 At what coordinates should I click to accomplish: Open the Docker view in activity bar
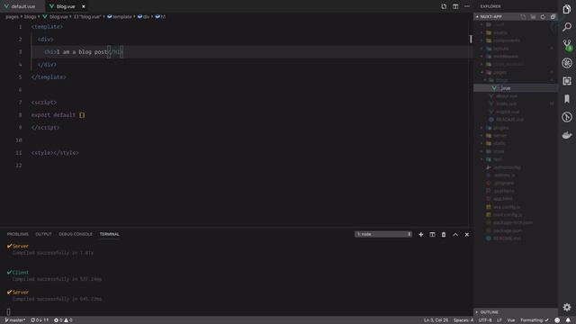tap(567, 135)
